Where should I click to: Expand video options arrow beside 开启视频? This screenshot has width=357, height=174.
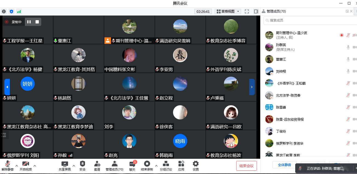tap(35, 166)
